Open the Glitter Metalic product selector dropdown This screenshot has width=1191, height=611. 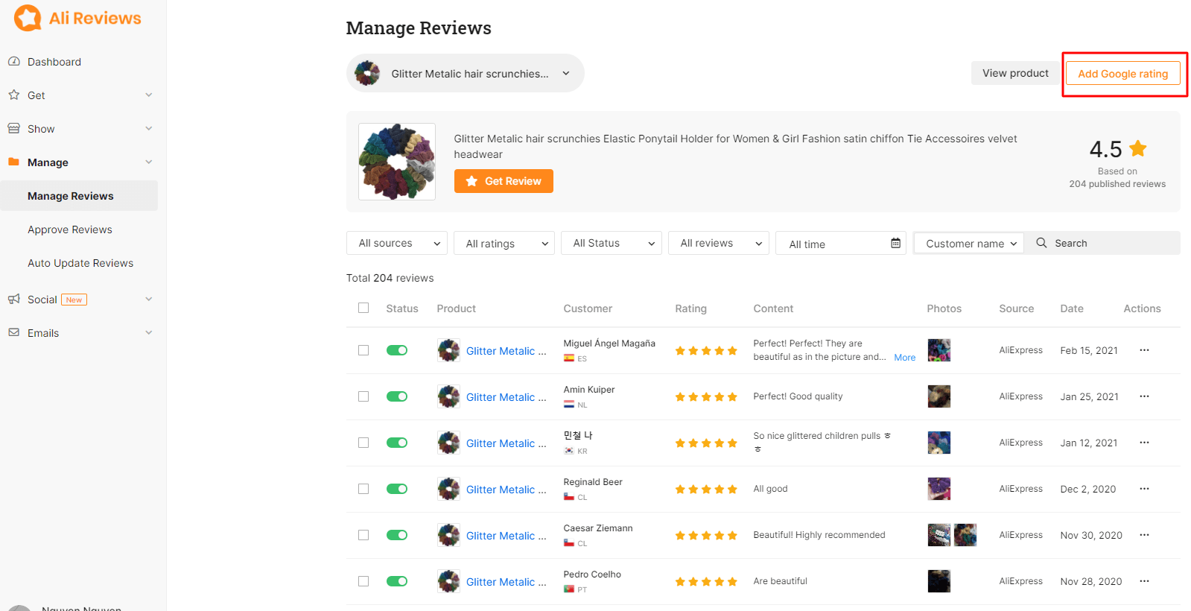465,73
